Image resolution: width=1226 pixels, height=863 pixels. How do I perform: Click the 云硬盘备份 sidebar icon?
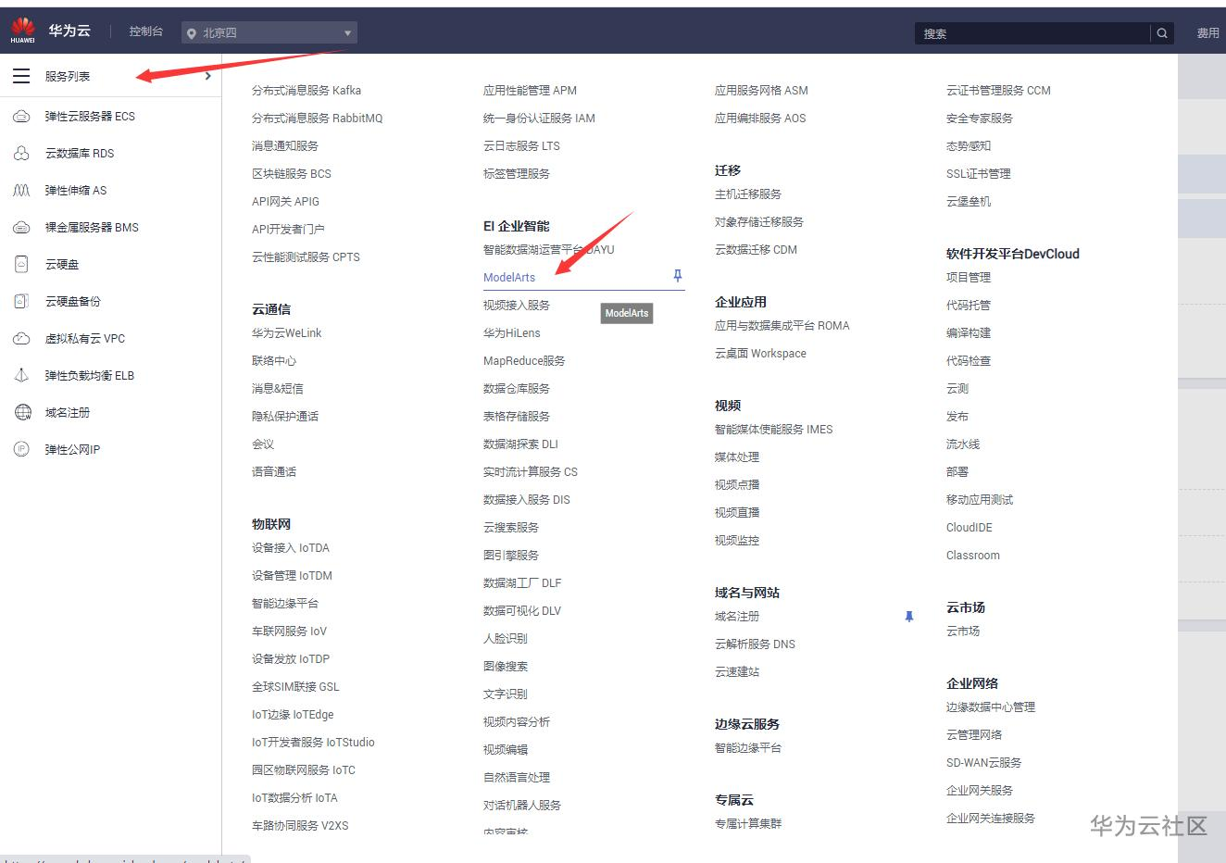click(21, 301)
